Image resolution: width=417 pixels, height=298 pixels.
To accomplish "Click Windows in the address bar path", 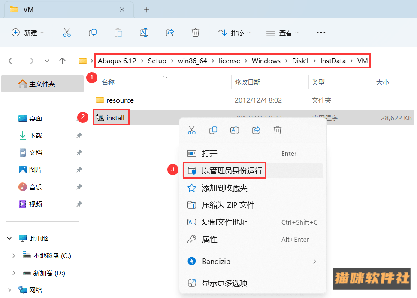I will tap(266, 61).
